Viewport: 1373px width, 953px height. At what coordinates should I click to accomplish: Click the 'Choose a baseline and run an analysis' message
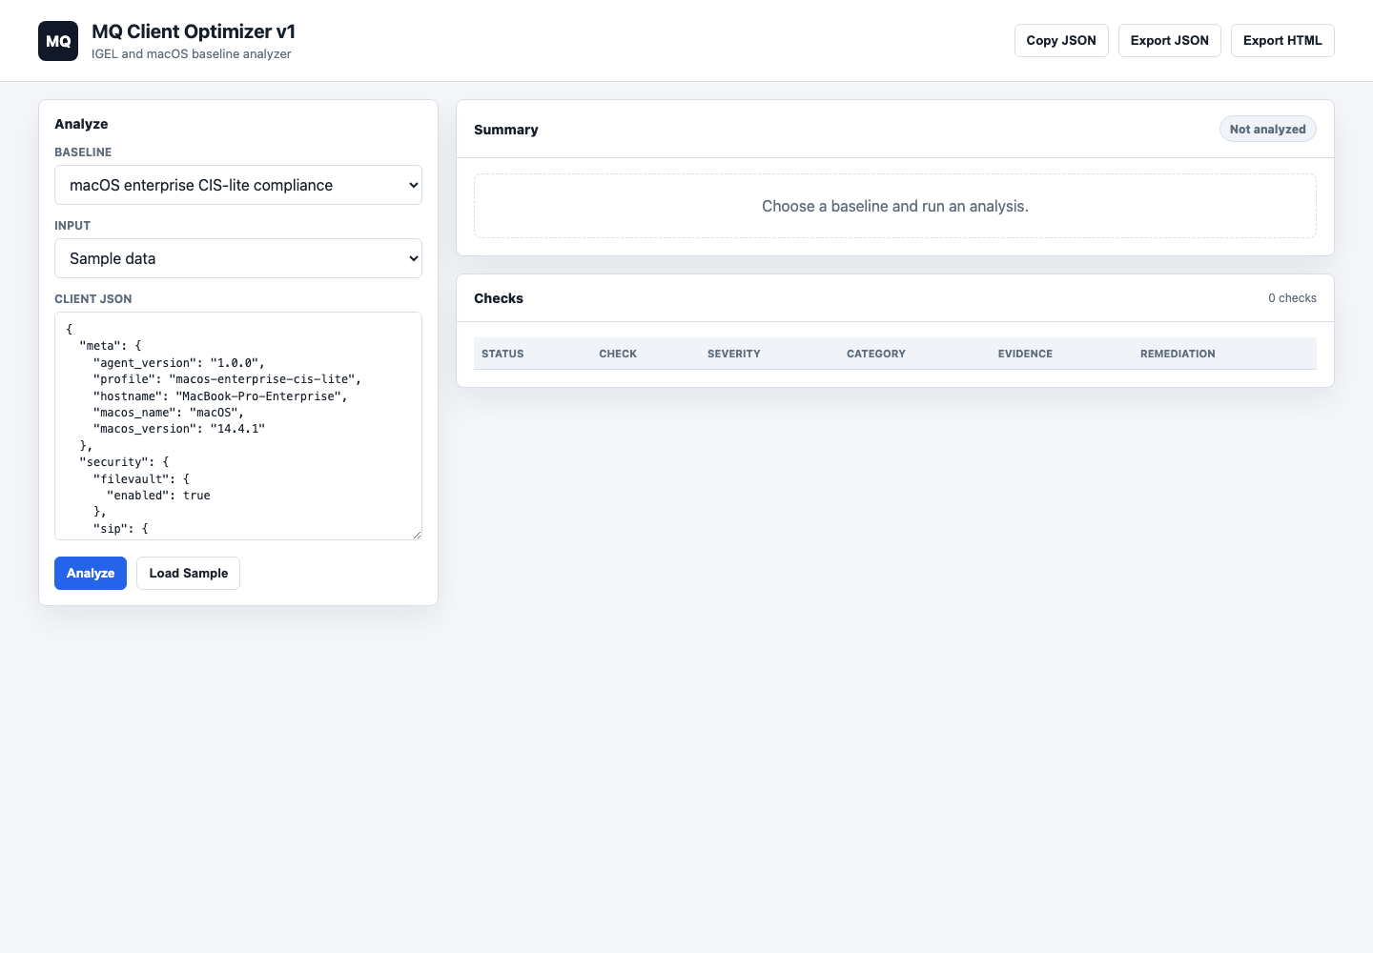[895, 206]
